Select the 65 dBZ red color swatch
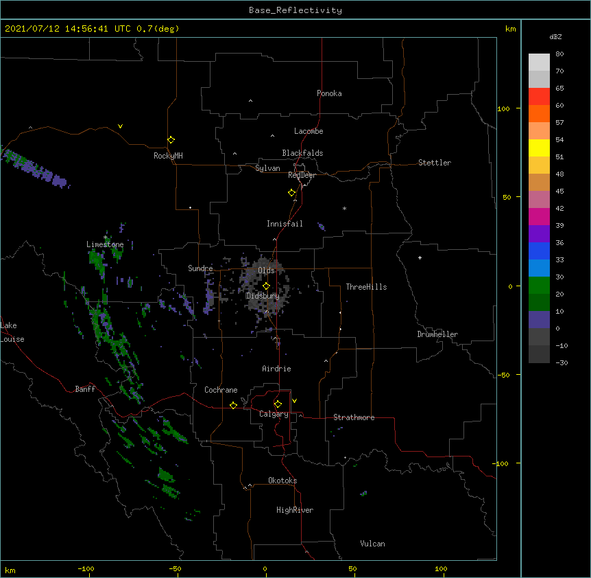Viewport: 591px width, 578px height. pos(539,96)
